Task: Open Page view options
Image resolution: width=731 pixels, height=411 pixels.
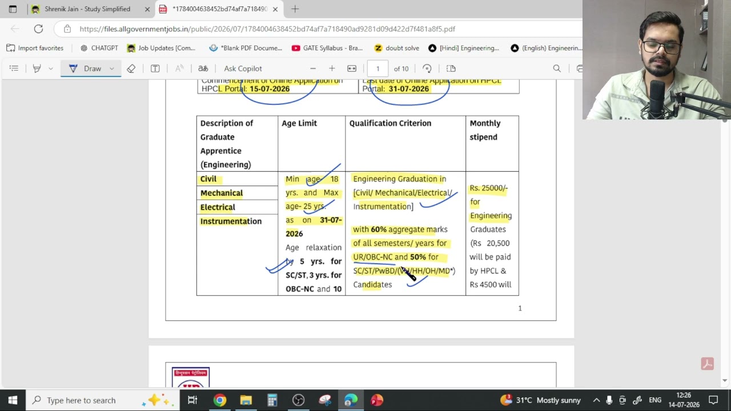Action: click(451, 68)
